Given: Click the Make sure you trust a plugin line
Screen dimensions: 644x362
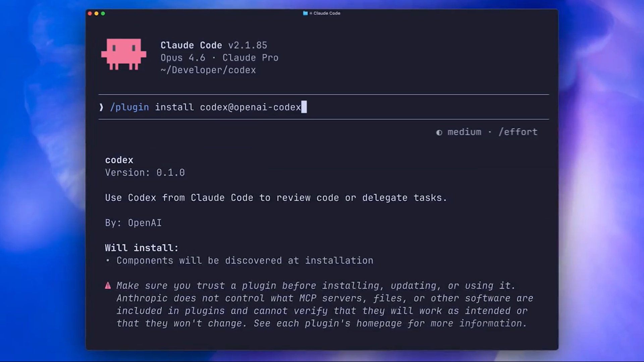Looking at the screenshot, I should pos(316,286).
